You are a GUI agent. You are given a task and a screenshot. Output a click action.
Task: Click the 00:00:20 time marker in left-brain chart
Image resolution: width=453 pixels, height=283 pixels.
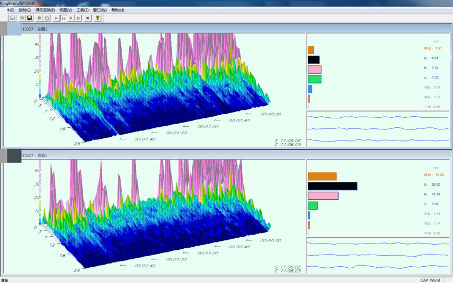tap(271, 114)
